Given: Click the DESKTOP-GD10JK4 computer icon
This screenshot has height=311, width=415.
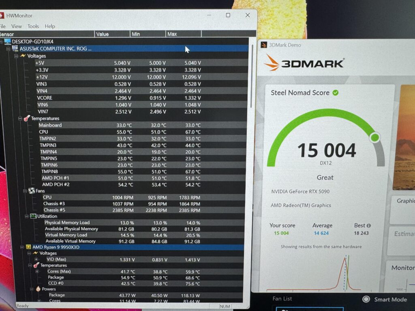Looking at the screenshot, I should (x=7, y=42).
